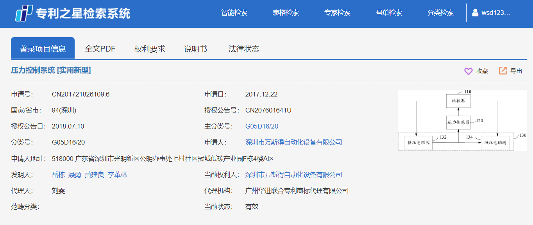Select the 著录项目信息 tab
Screen dimensions: 533x225
click(43, 48)
